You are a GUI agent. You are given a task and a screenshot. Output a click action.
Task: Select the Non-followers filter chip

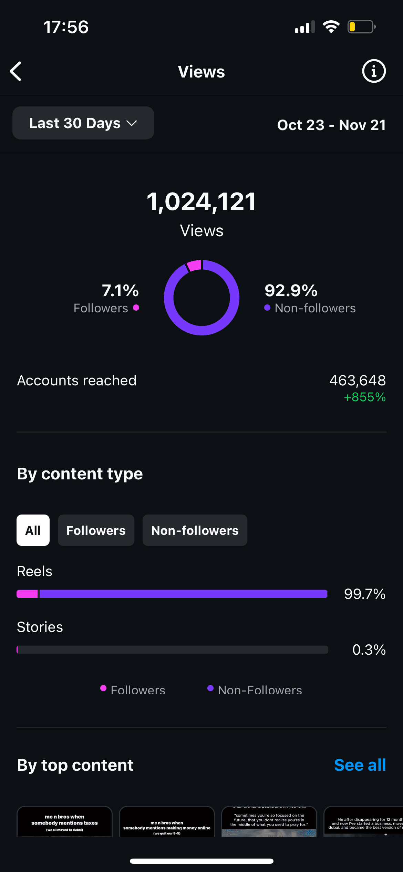[x=195, y=530]
